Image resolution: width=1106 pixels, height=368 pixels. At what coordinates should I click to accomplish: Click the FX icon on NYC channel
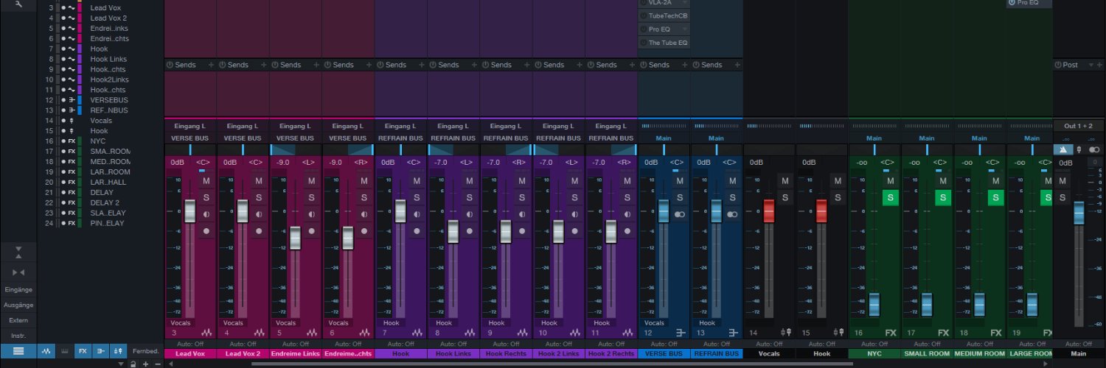[891, 333]
